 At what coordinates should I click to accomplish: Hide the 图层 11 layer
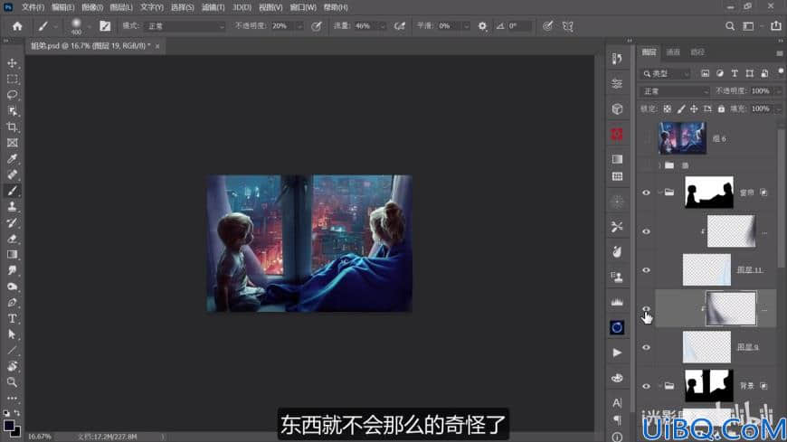[x=647, y=270]
